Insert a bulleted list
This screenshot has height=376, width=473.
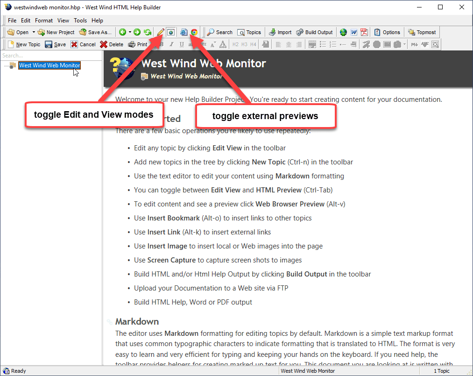pyautogui.click(x=323, y=44)
